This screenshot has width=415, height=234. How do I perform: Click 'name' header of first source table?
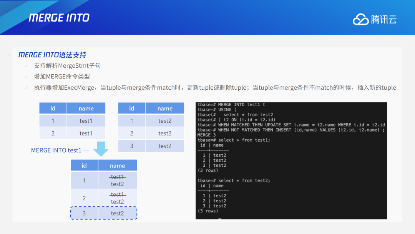(86, 109)
